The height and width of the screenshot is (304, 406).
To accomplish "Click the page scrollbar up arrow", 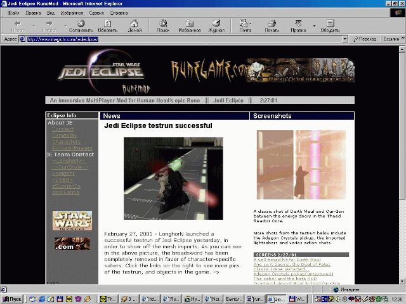I will [x=402, y=49].
